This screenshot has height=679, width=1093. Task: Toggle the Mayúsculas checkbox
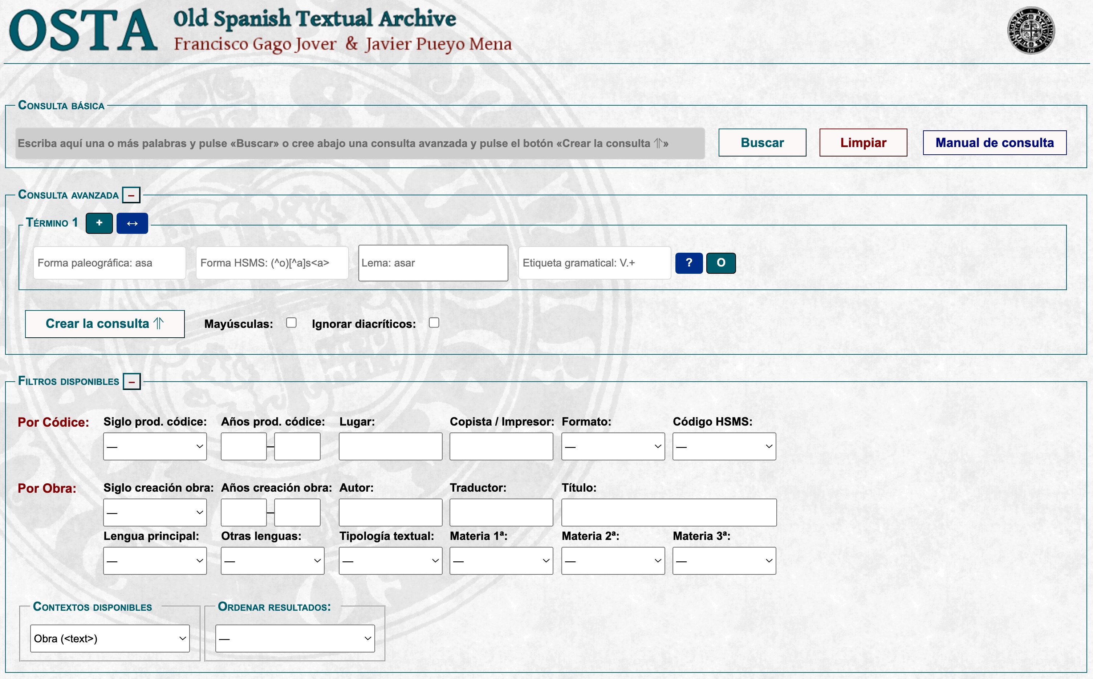click(x=292, y=323)
